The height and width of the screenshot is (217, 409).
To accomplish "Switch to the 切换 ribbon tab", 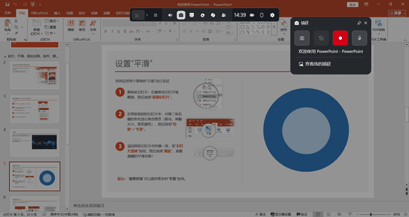I will click(94, 13).
